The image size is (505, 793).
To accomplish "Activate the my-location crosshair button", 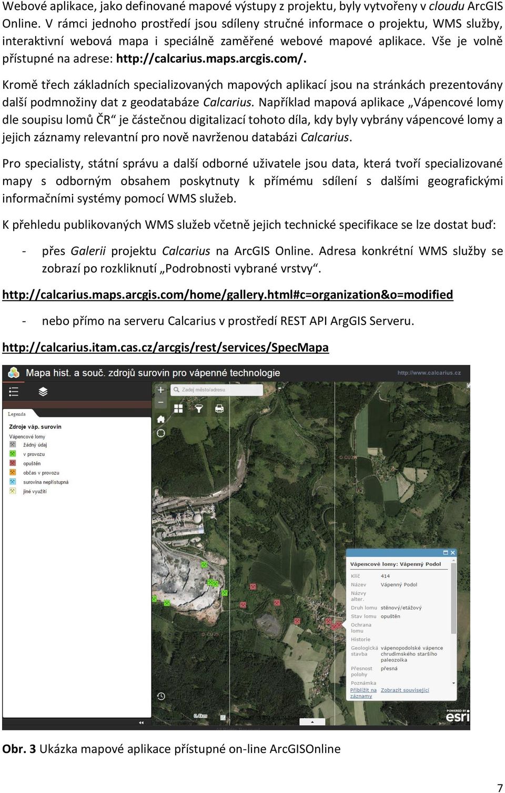I will (x=161, y=433).
